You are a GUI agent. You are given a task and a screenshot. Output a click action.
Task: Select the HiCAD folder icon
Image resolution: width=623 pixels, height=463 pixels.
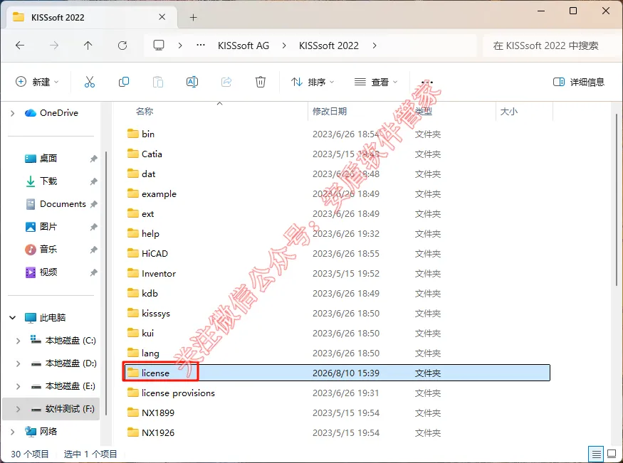click(132, 253)
